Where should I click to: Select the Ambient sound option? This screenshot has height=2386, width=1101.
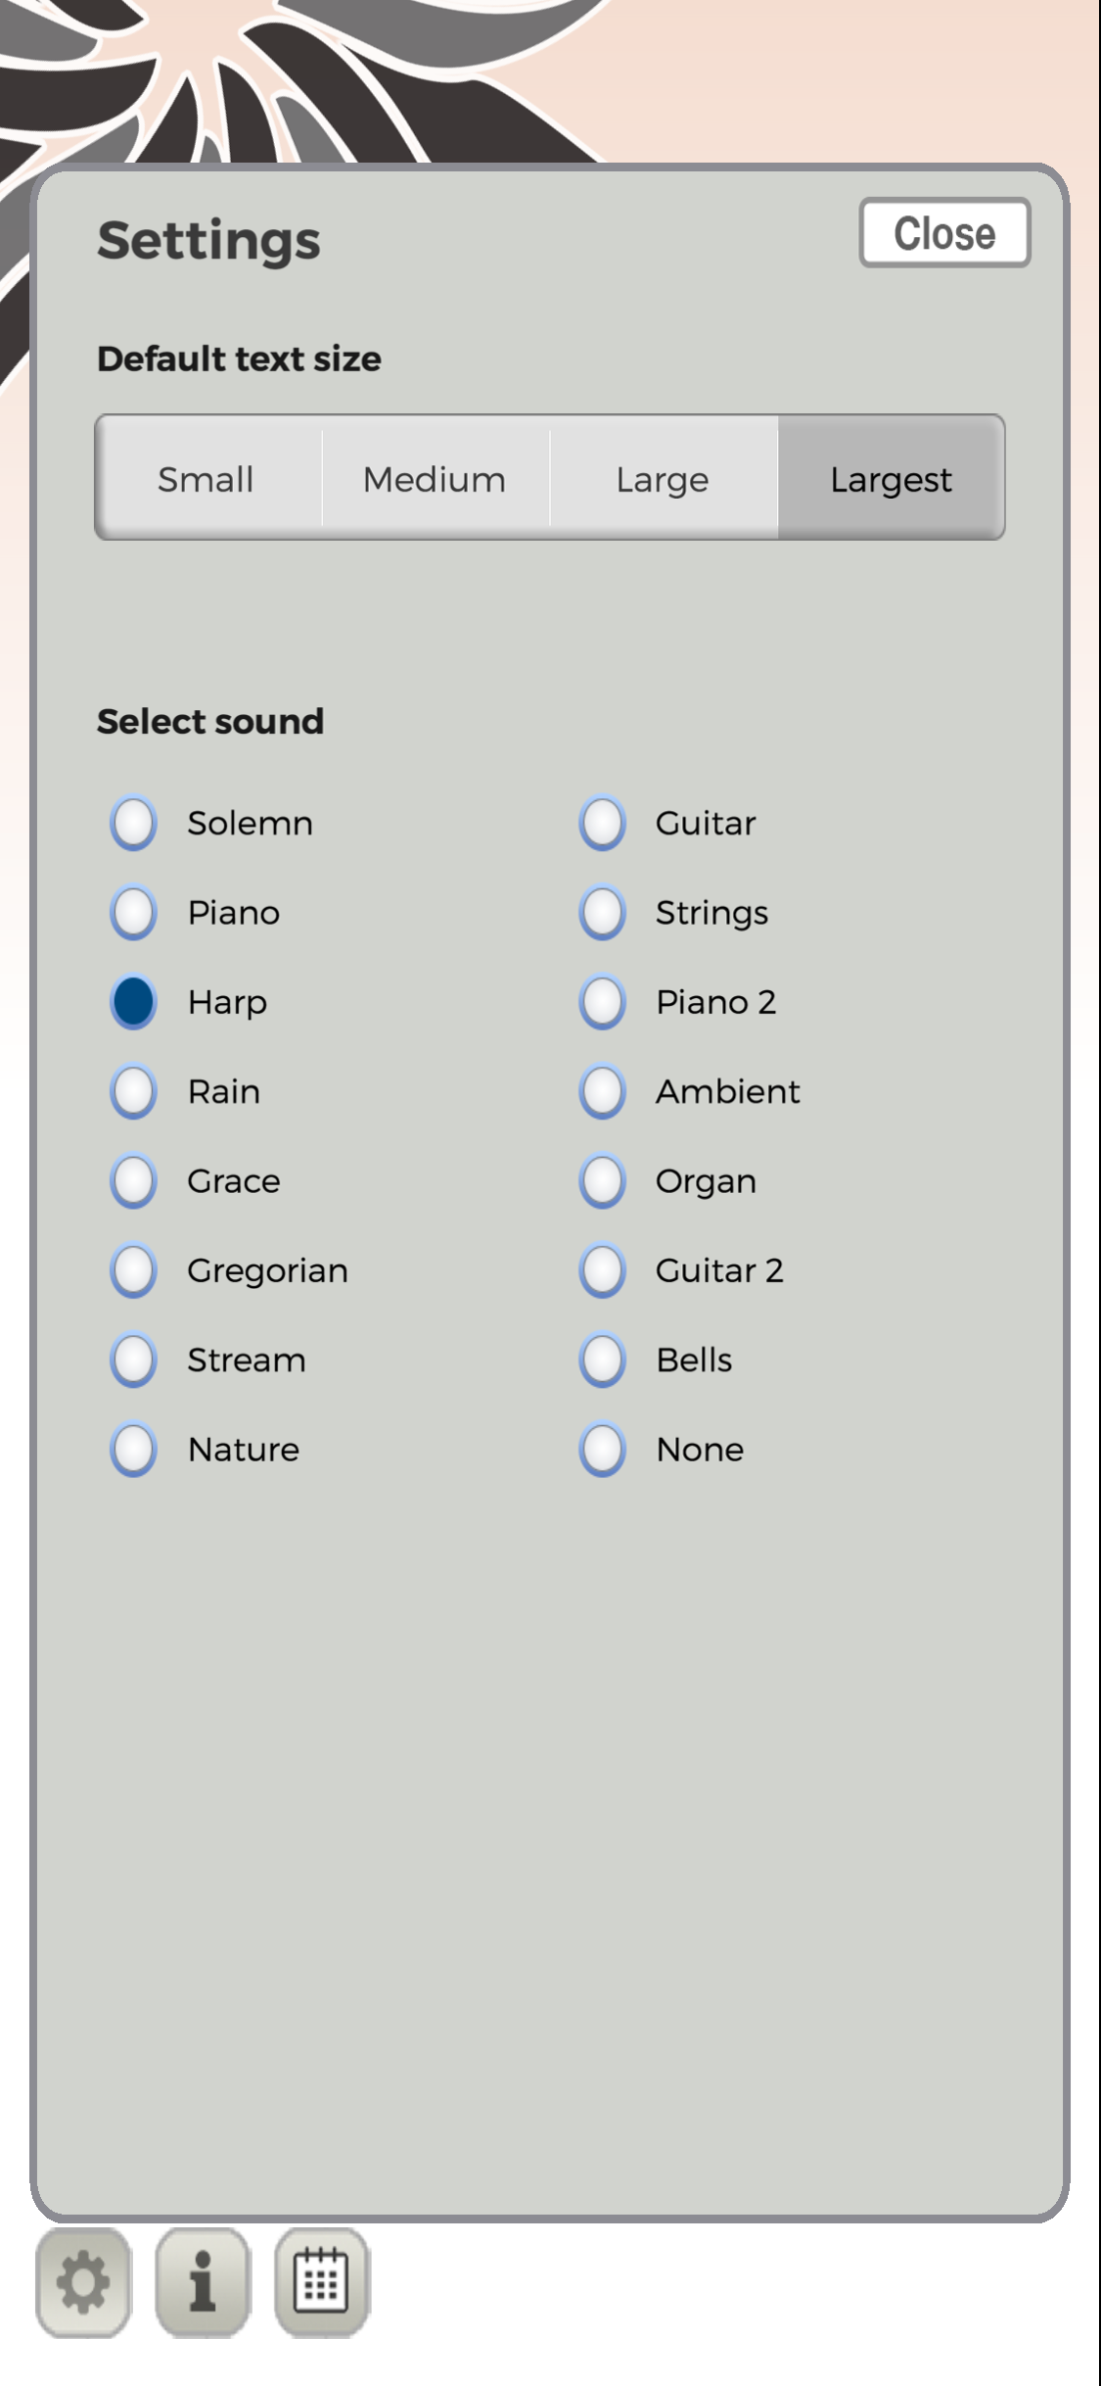602,1091
